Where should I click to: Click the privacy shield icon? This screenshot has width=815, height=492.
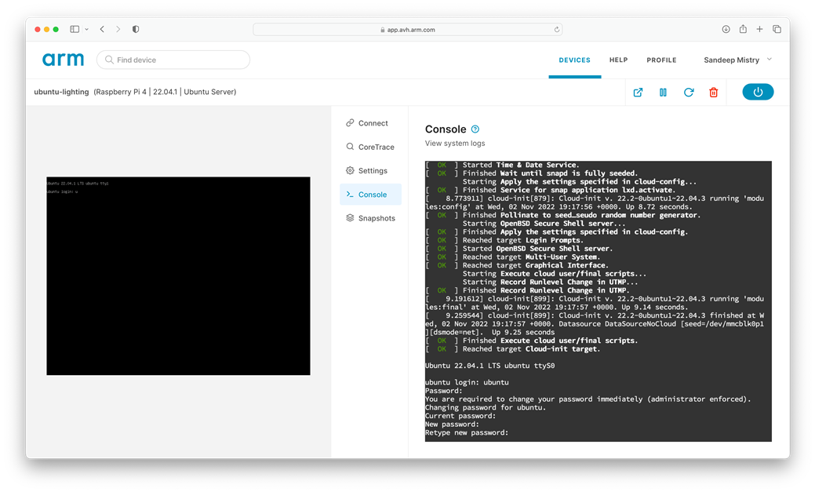pyautogui.click(x=136, y=29)
